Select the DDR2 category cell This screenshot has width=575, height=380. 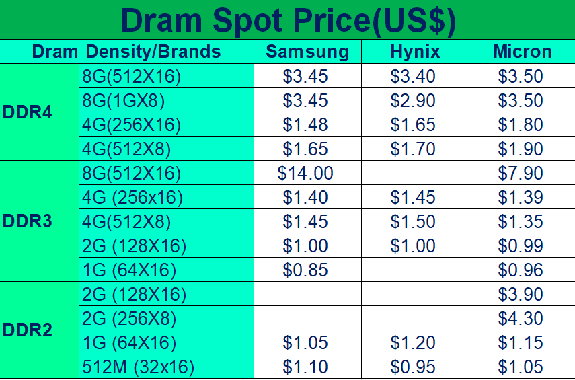coord(39,330)
